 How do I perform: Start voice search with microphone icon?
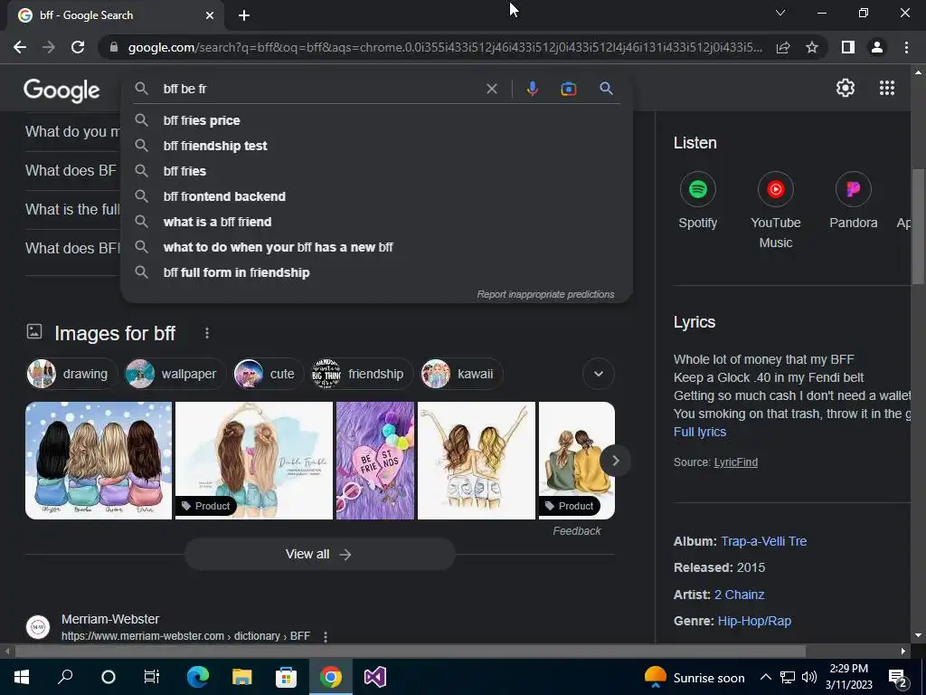[x=532, y=89]
